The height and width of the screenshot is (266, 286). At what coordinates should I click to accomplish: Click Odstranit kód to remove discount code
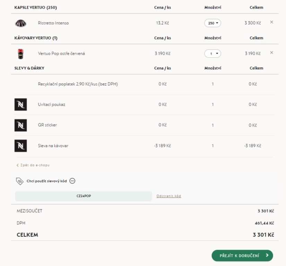pos(168,196)
